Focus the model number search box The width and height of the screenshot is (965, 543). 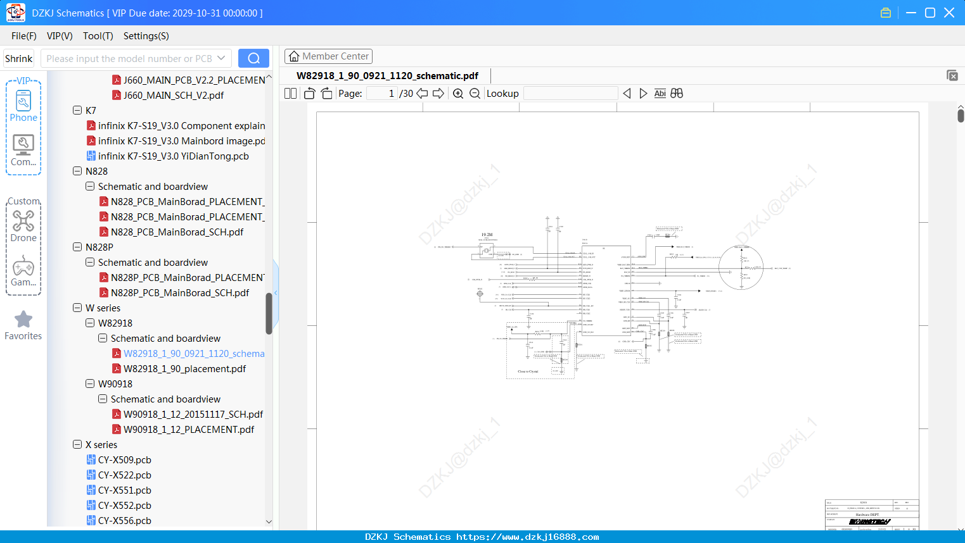point(129,58)
